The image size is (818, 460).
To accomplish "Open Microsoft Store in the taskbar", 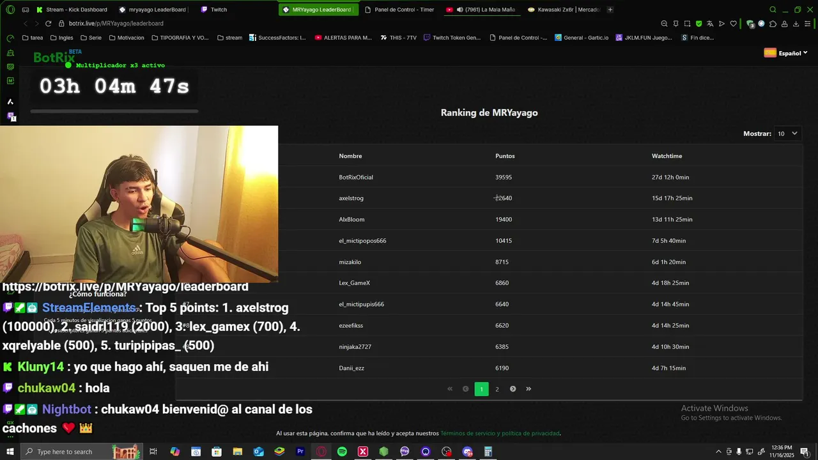I will click(x=217, y=452).
